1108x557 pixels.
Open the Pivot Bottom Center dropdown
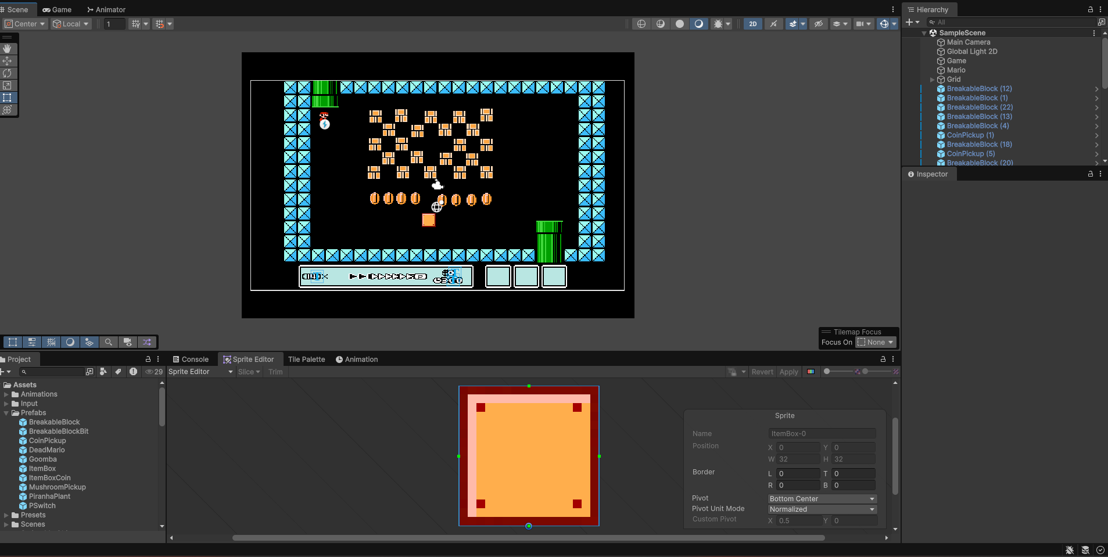click(x=822, y=499)
